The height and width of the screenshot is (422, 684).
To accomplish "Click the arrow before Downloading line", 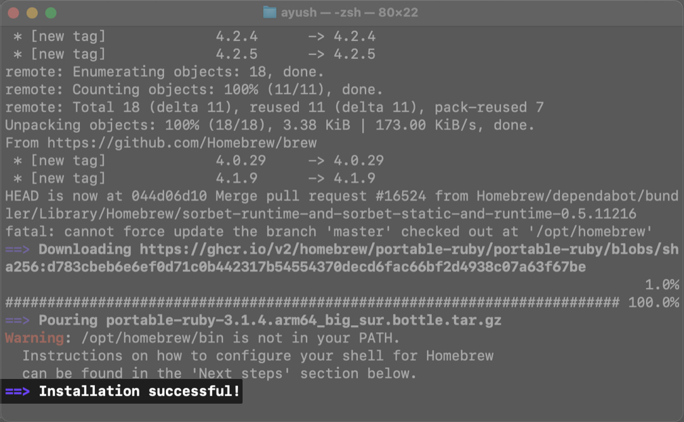I will 17,249.
